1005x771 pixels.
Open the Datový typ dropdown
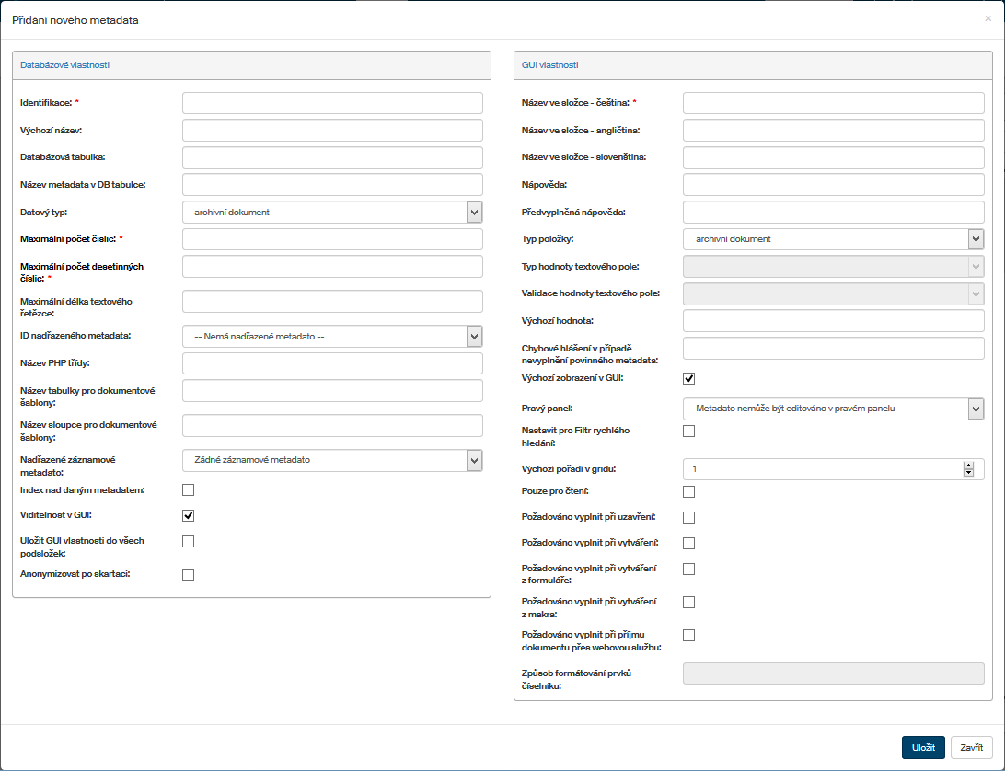474,213
